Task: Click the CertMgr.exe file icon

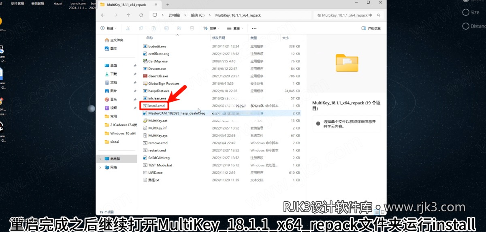Action: click(x=145, y=61)
